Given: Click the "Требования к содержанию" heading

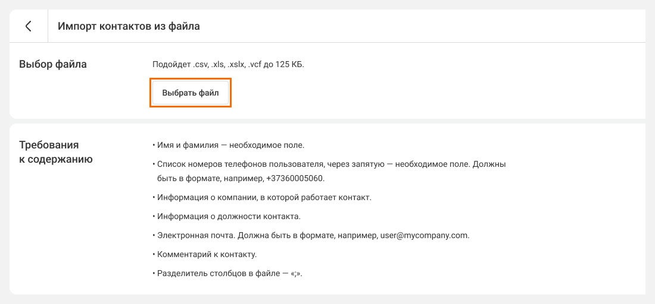Looking at the screenshot, I should [55, 152].
